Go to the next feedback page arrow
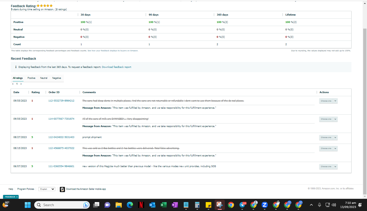367x211 pixels. point(21,84)
